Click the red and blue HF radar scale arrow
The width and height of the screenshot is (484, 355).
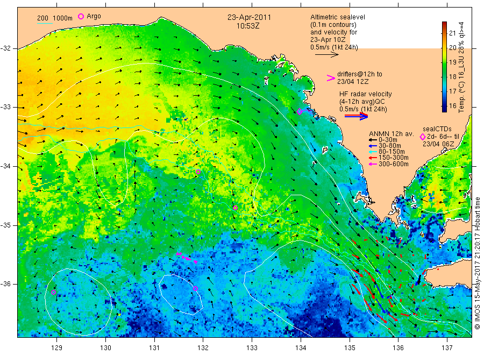(x=357, y=116)
